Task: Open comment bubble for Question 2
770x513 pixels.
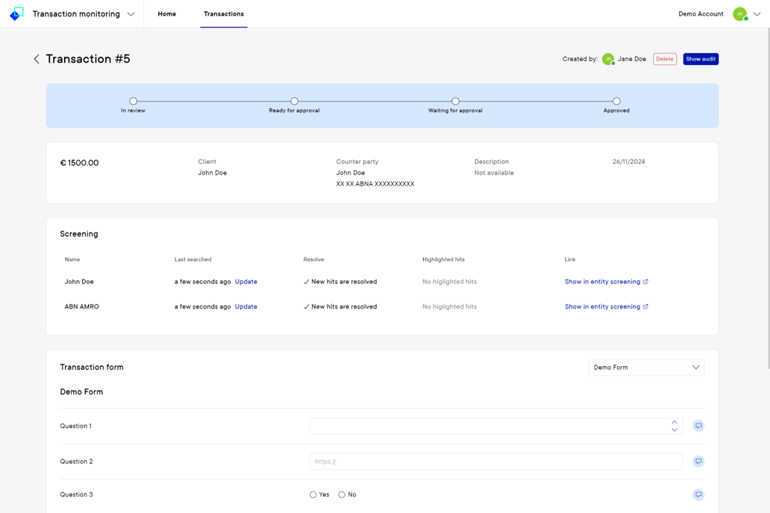Action: (698, 461)
